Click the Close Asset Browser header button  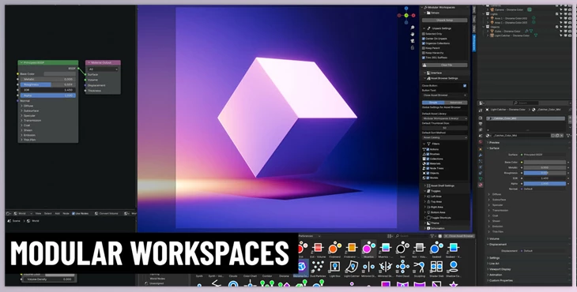(x=459, y=236)
